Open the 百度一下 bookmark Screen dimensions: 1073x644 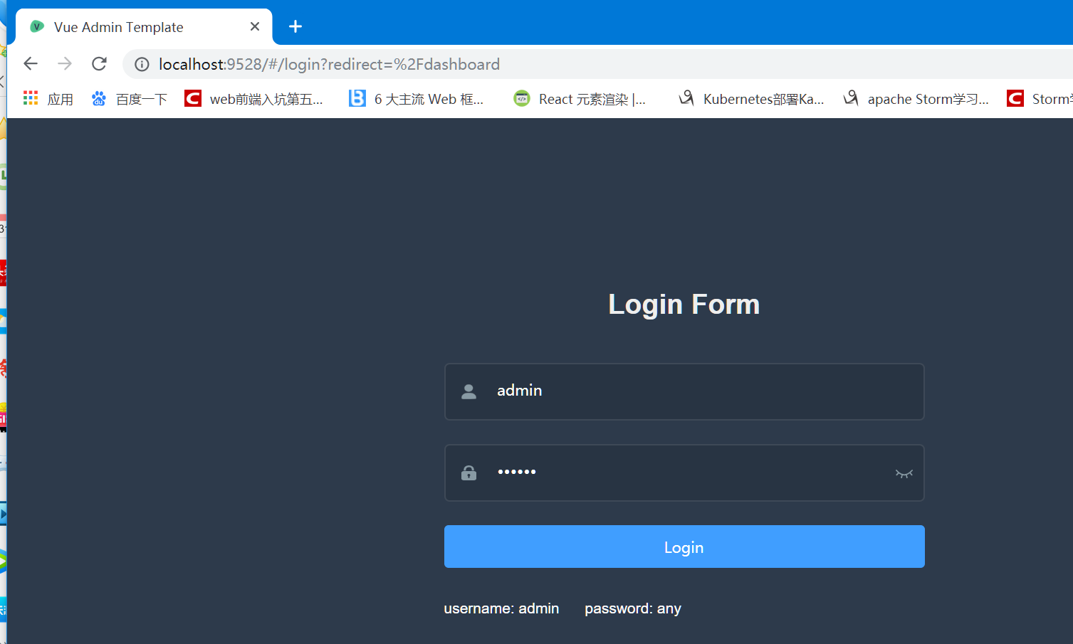pyautogui.click(x=130, y=99)
